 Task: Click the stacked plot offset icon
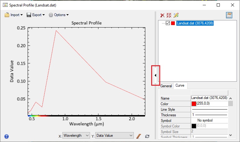coord(139,136)
